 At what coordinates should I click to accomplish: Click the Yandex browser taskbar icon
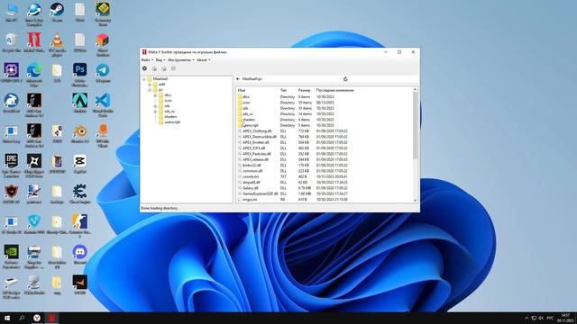37,318
